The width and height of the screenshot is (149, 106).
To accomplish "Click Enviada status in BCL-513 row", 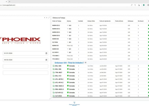I will tap(72, 76).
